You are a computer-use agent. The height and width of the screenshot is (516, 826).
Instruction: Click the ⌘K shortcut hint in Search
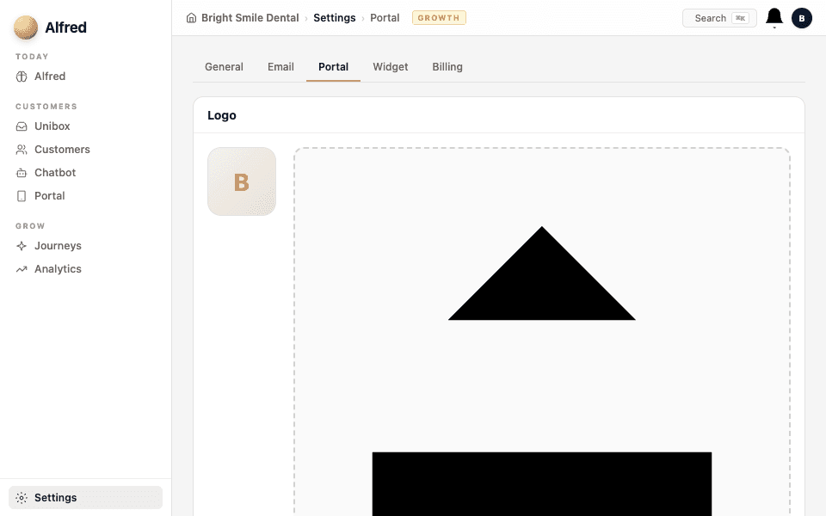point(740,18)
